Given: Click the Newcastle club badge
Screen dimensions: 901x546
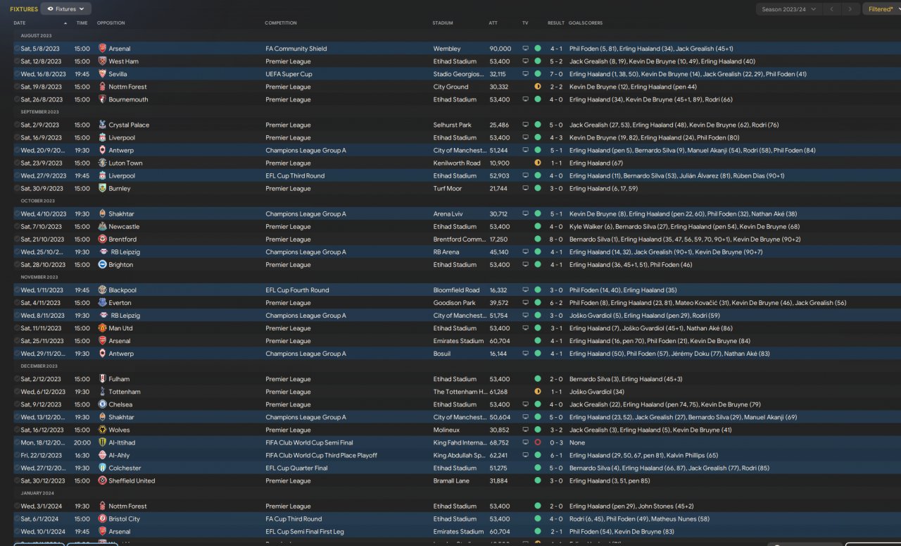Looking at the screenshot, I should [103, 226].
